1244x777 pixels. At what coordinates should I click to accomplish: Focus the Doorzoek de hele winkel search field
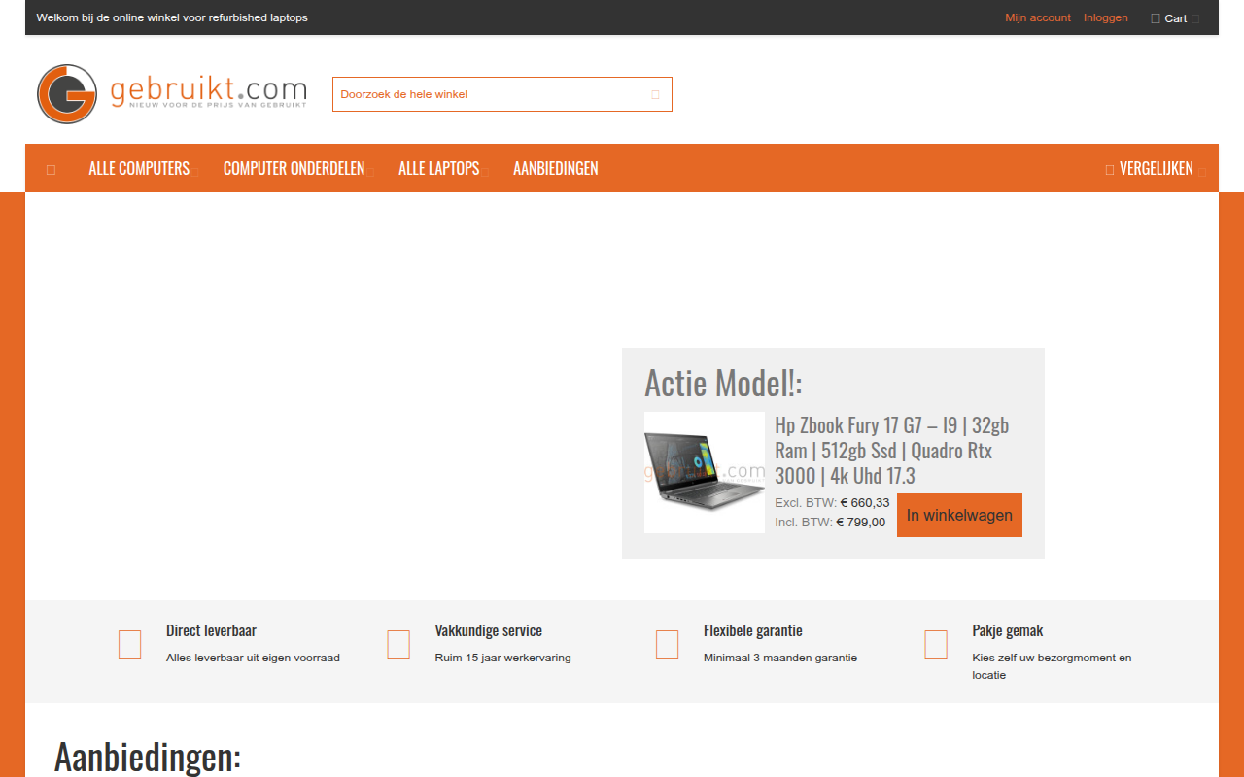pyautogui.click(x=502, y=94)
